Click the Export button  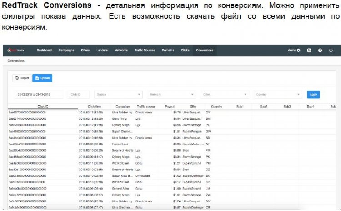point(22,78)
